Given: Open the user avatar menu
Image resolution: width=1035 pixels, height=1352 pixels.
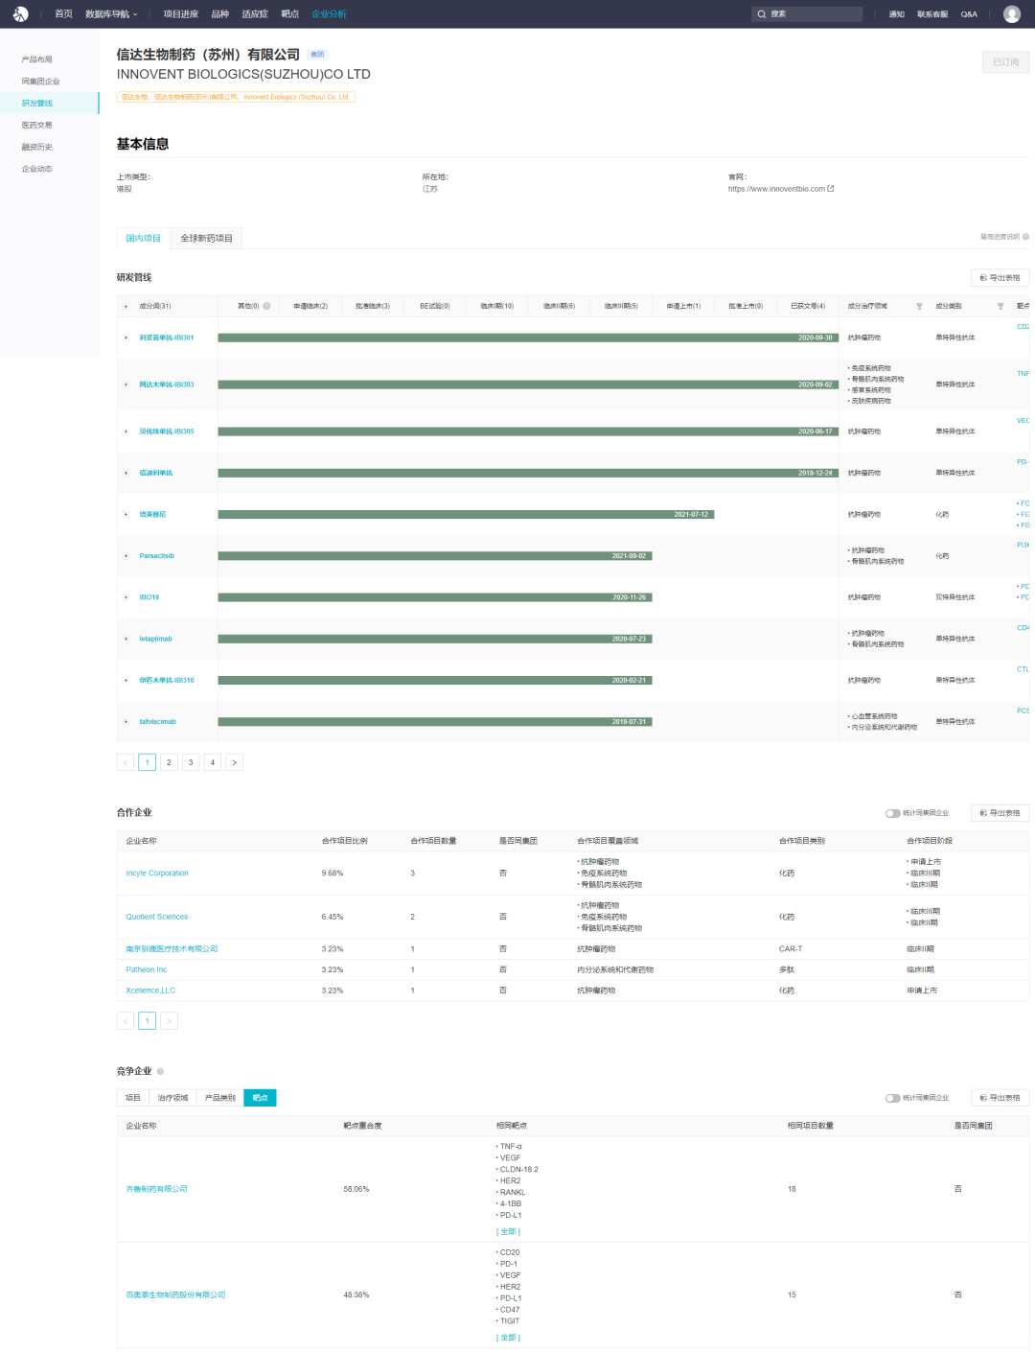Looking at the screenshot, I should tap(1012, 14).
